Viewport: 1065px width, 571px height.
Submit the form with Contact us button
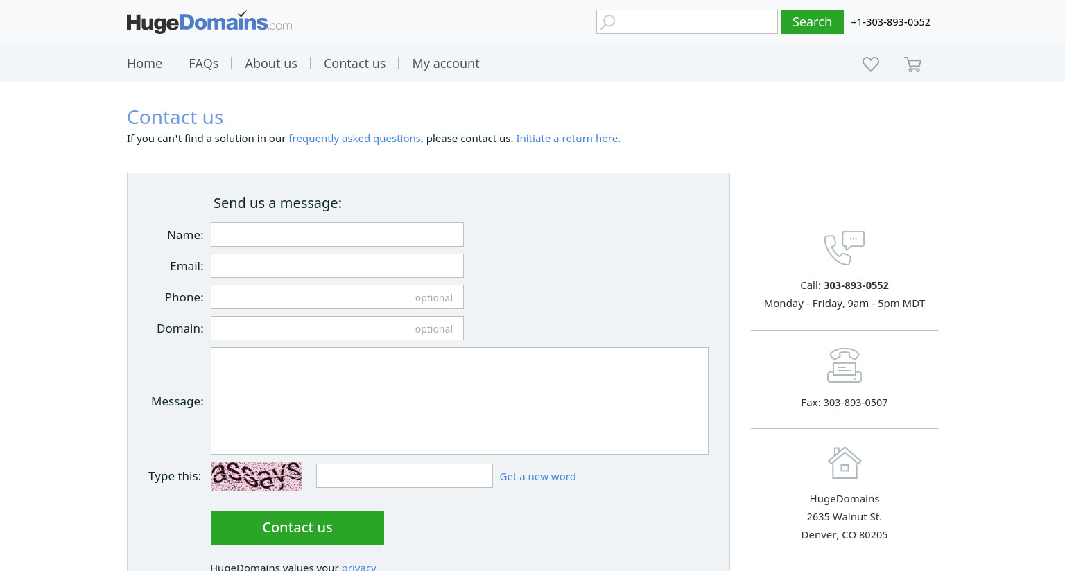coord(297,528)
